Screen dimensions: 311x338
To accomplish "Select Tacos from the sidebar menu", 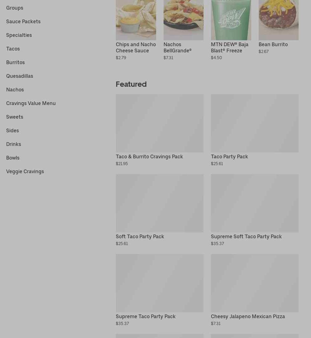I will coord(13,49).
